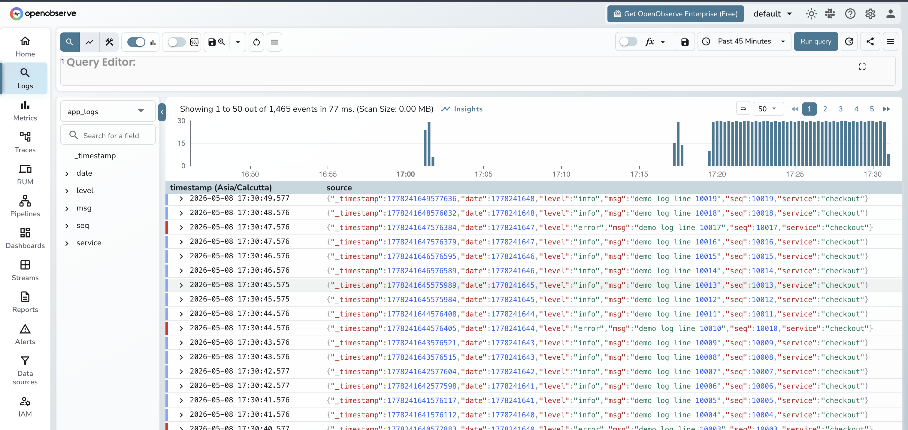Screen dimensions: 908x430
Task: Open the toolbar hamburger options menu
Action: (x=274, y=42)
